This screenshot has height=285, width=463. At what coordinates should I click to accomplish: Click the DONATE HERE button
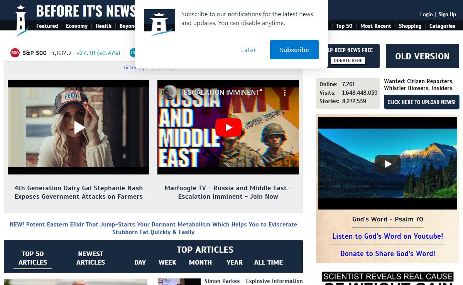tap(348, 60)
